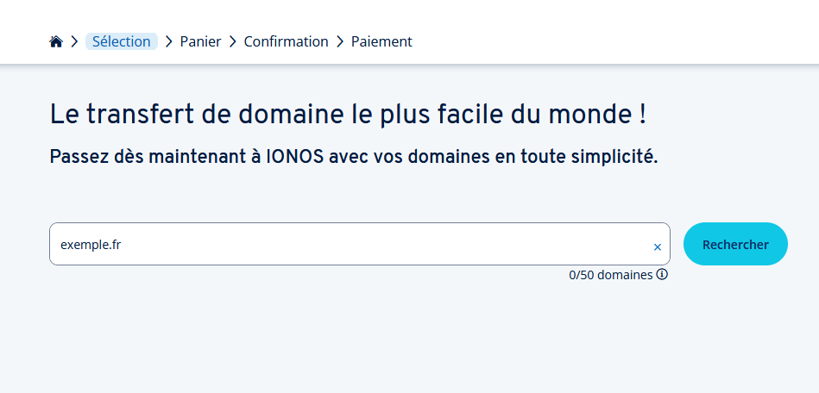Viewport: 819px width, 393px height.
Task: Select the highlighted Sélection step
Action: point(121,41)
